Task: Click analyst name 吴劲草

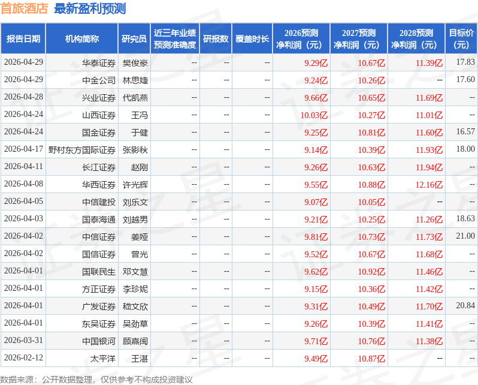Action: 135,324
